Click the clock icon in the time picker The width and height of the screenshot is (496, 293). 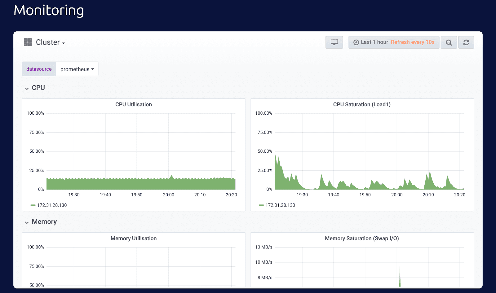pos(356,42)
